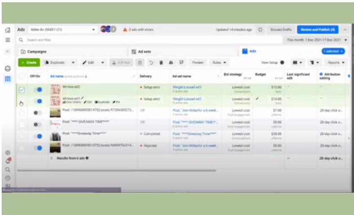This screenshot has width=354, height=215.
Task: Click the sidebar search magnifier icon
Action: 8,169
